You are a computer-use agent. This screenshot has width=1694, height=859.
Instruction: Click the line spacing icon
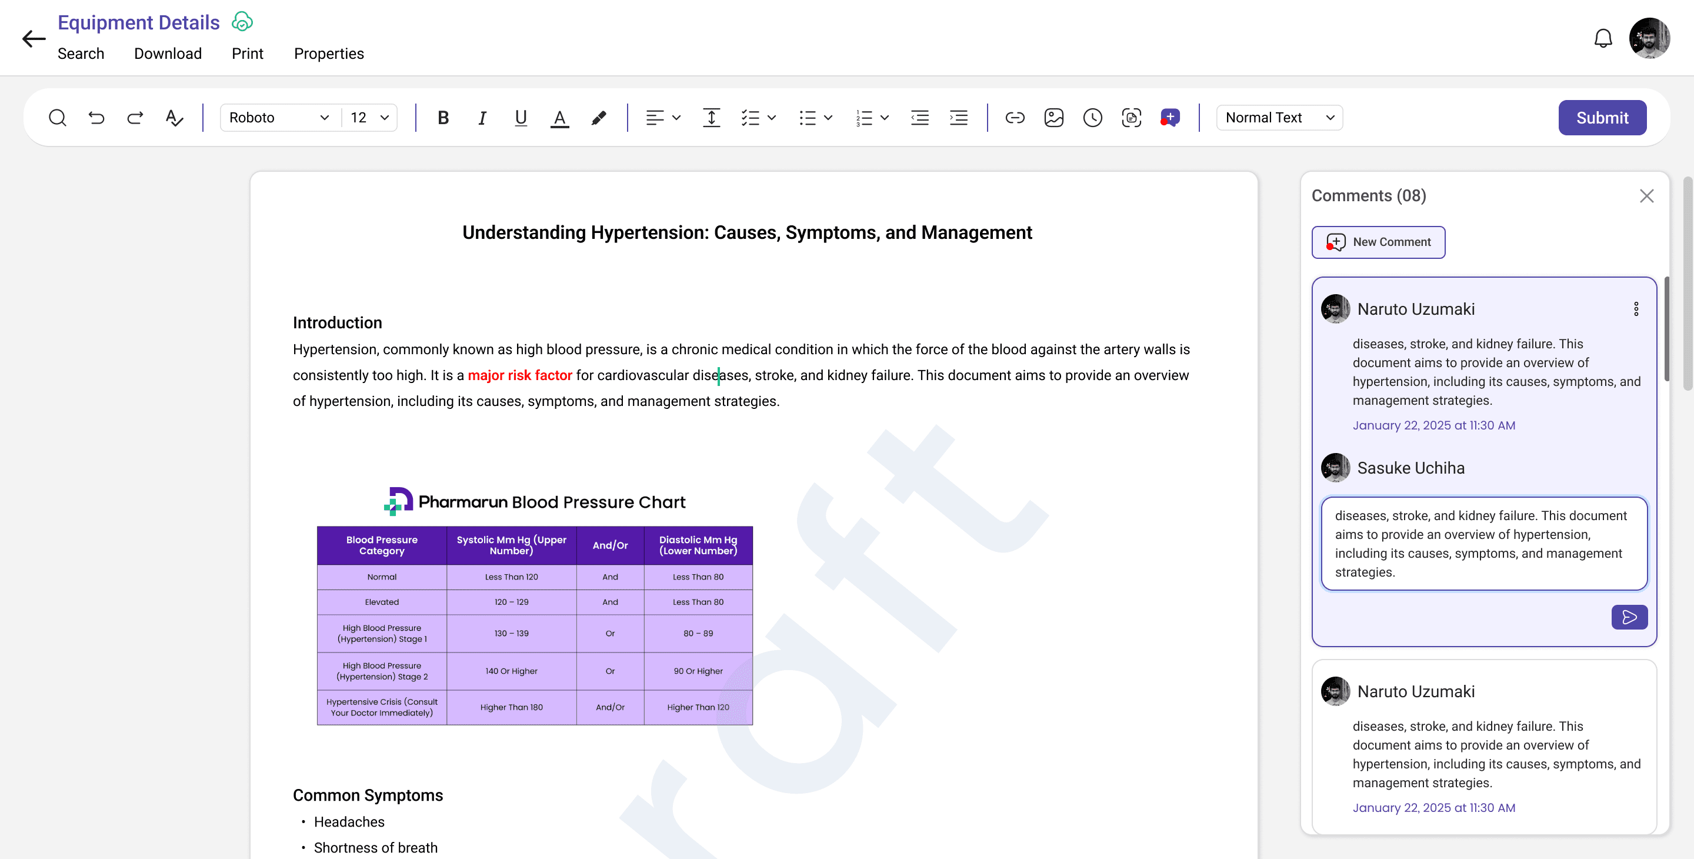(712, 118)
